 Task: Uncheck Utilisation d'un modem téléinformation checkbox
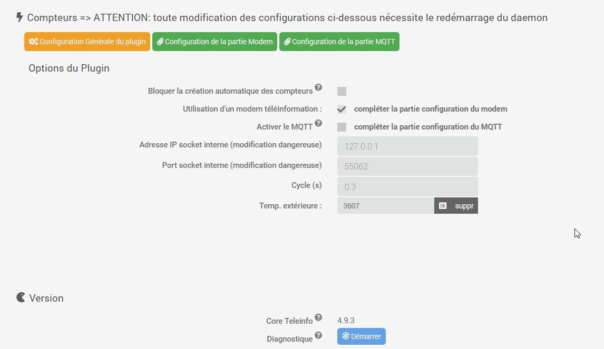(x=342, y=109)
